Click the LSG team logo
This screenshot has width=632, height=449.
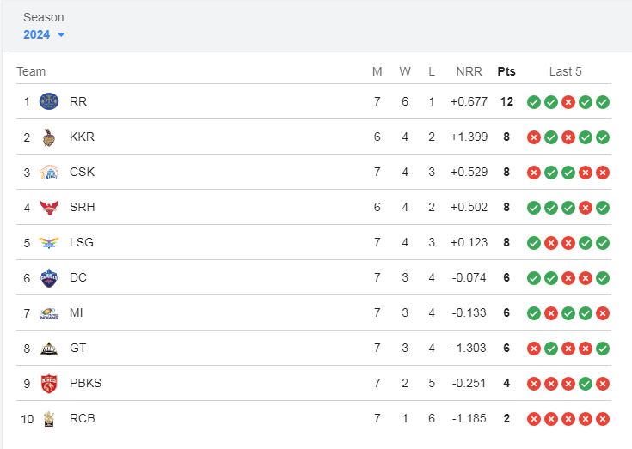pos(49,243)
